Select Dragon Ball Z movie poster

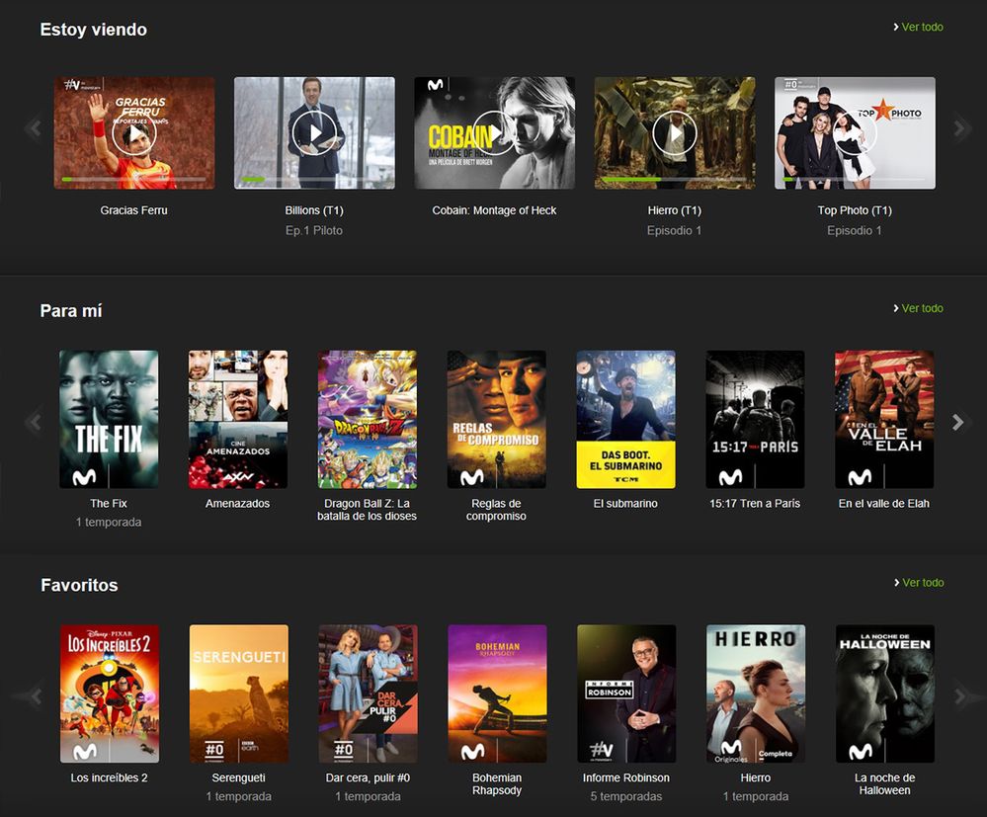click(368, 419)
